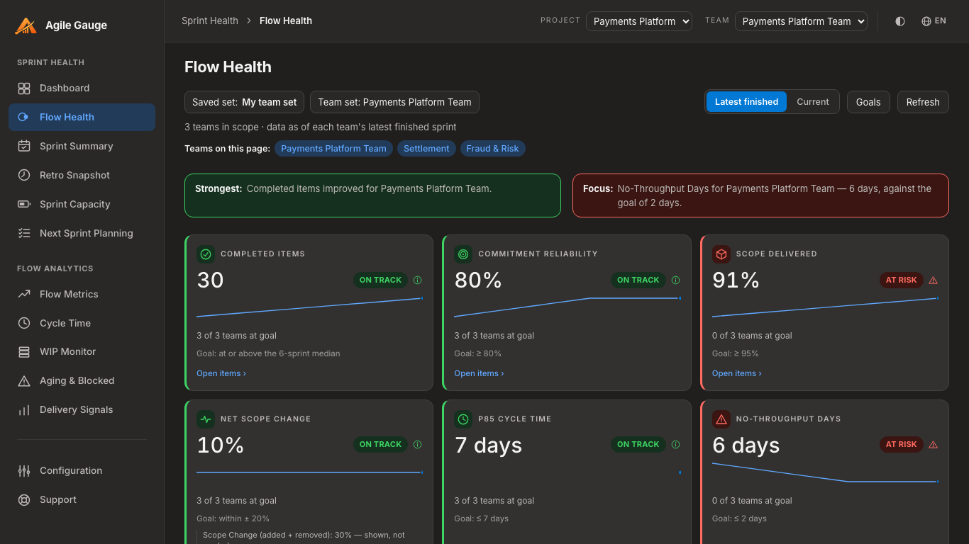Select Latest finished sprint view
The width and height of the screenshot is (969, 544).
pos(746,102)
